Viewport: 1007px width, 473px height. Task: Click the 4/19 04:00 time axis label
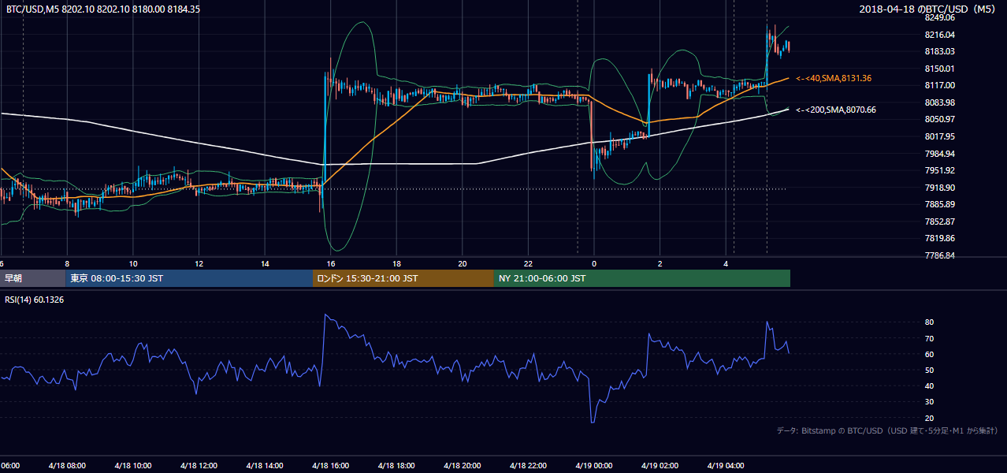726,465
